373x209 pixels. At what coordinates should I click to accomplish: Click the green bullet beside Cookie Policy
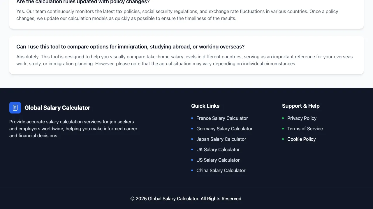coord(283,139)
